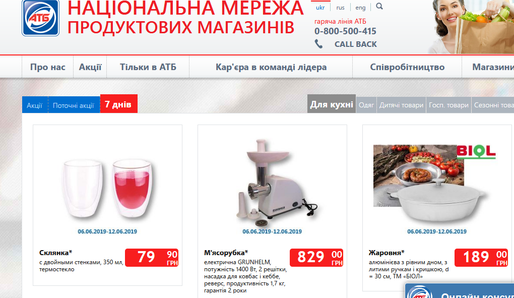Select the Одяг category tab
Image resolution: width=514 pixels, height=298 pixels.
366,105
